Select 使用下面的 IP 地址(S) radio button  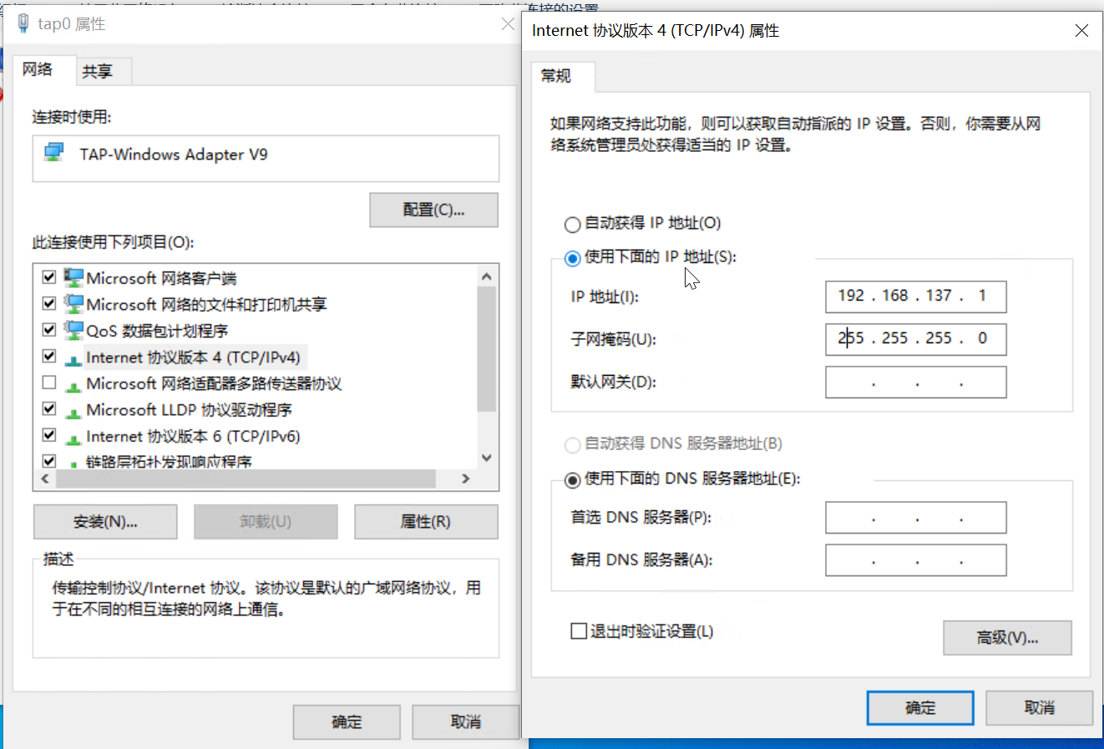click(572, 258)
